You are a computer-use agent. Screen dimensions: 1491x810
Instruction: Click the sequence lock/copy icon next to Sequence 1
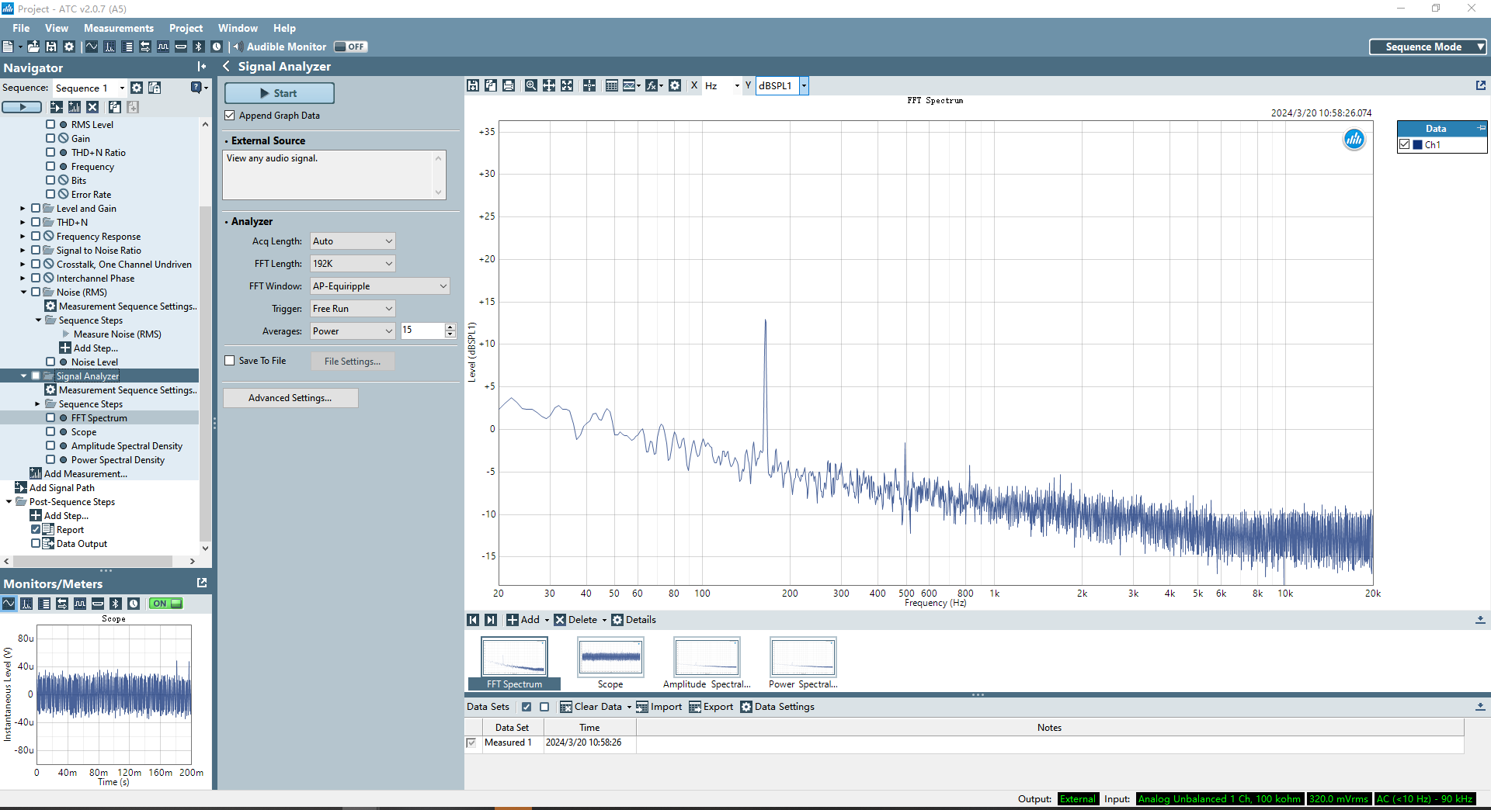click(x=155, y=88)
